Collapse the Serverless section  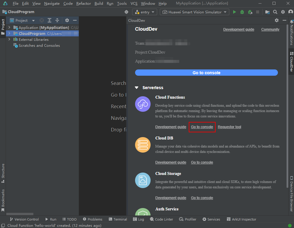[137, 88]
